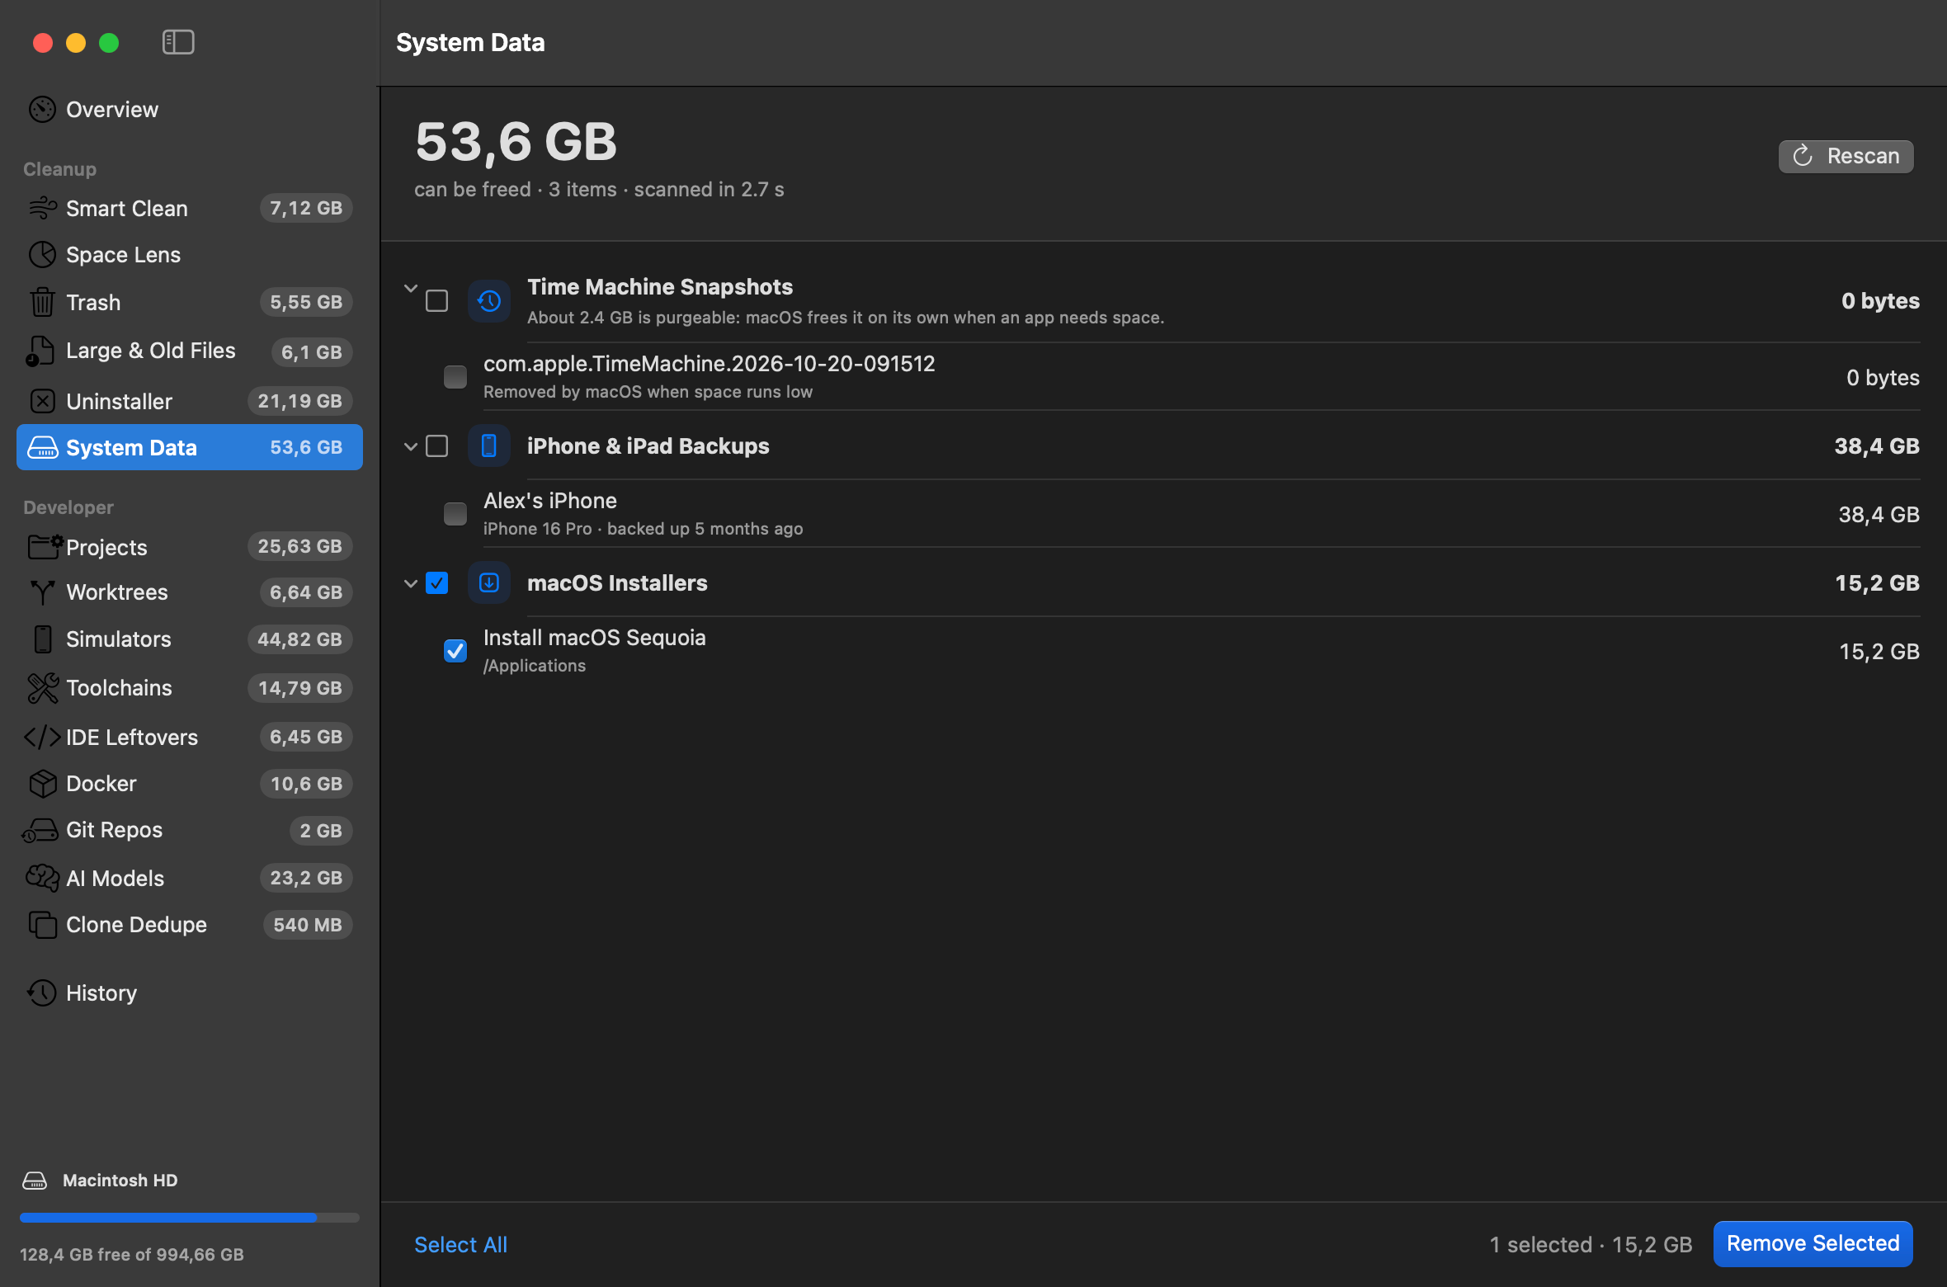Click the Macintosh HD storage usage bar
The width and height of the screenshot is (1947, 1287).
click(190, 1217)
